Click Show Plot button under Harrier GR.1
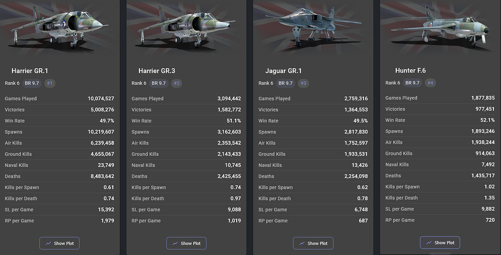This screenshot has height=255, width=501. [60, 243]
